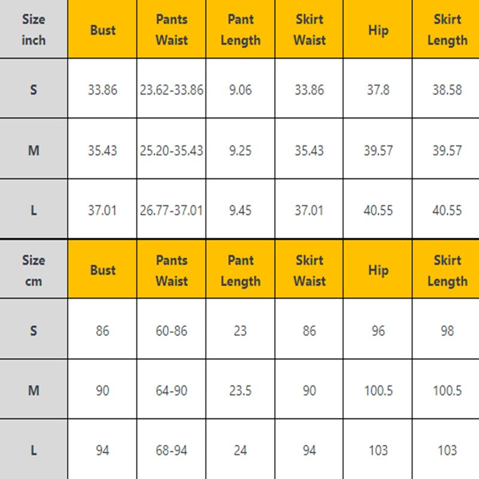Click the 9.25 pant length cell
The height and width of the screenshot is (479, 479).
(x=240, y=150)
